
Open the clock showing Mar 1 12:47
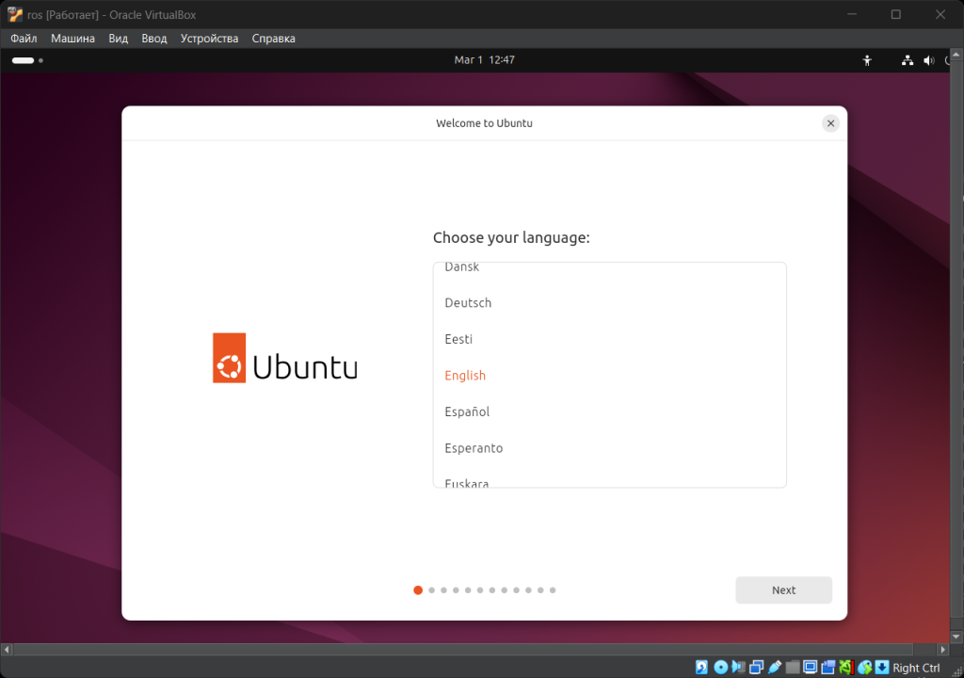[x=485, y=59]
